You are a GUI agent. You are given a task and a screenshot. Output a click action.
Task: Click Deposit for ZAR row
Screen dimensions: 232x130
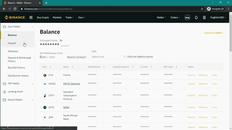click(x=191, y=117)
